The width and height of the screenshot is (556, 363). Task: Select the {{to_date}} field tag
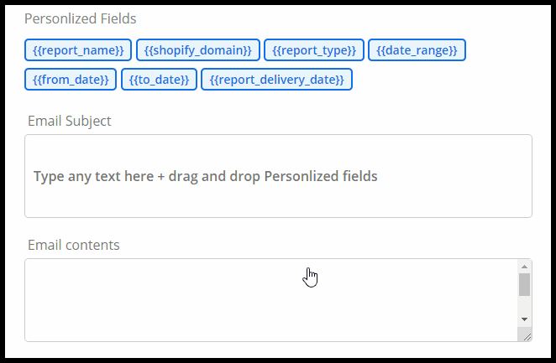pyautogui.click(x=160, y=79)
